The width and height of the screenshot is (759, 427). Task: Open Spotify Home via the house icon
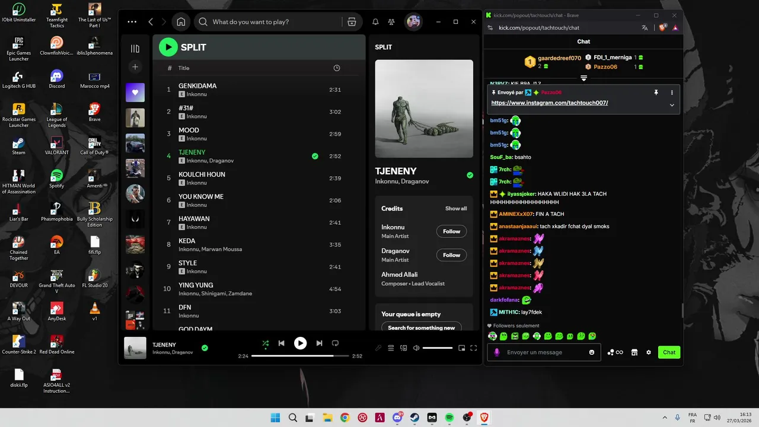tap(181, 22)
